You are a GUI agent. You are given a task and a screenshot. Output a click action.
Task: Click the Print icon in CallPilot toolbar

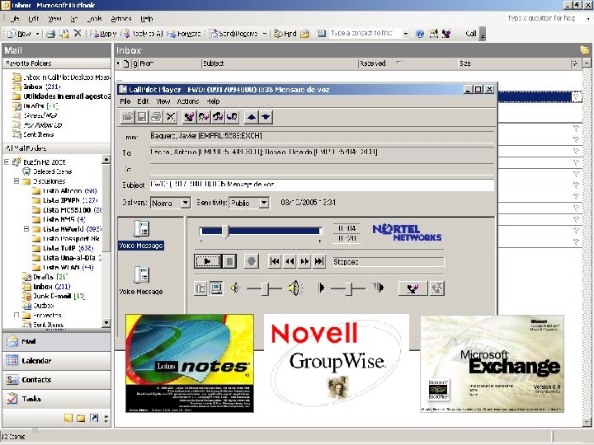156,117
